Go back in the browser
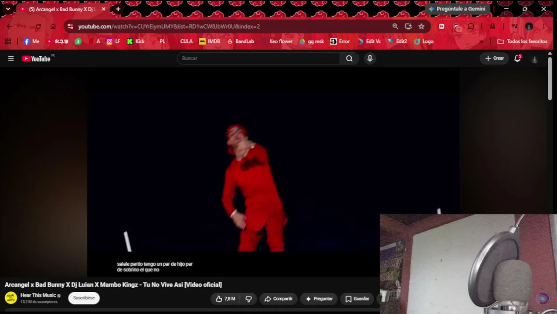The width and height of the screenshot is (557, 314). 9,27
